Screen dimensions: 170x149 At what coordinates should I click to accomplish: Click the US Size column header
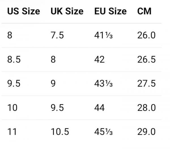coord(24,11)
